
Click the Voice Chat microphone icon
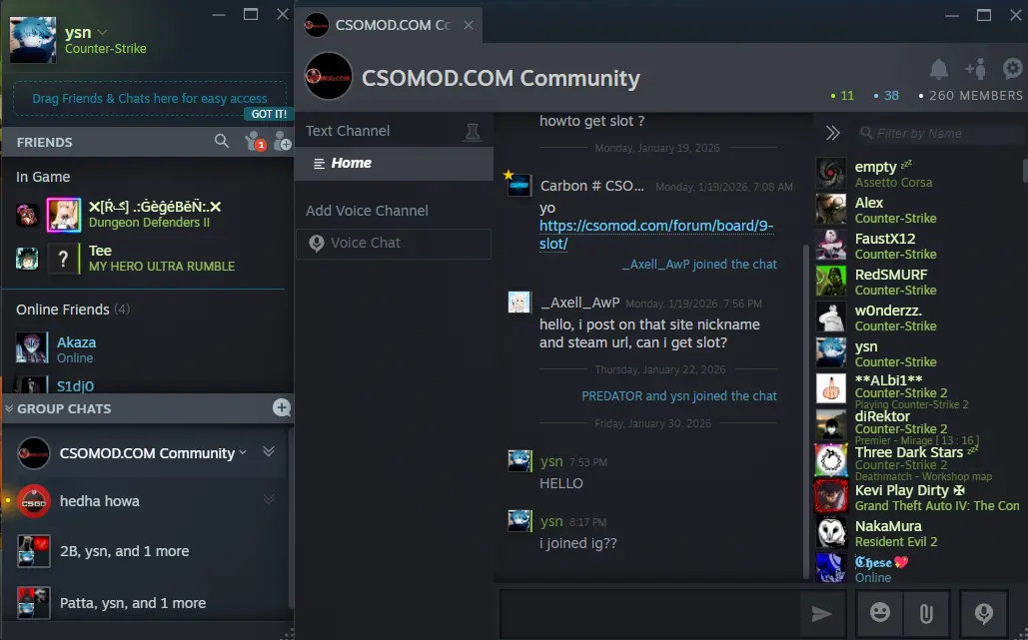(317, 243)
